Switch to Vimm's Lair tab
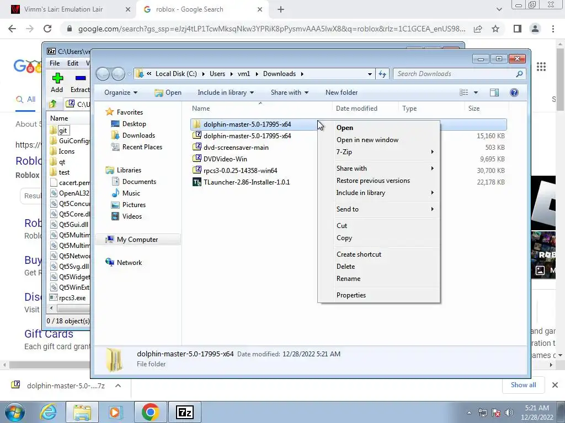The height and width of the screenshot is (423, 565). pyautogui.click(x=68, y=10)
